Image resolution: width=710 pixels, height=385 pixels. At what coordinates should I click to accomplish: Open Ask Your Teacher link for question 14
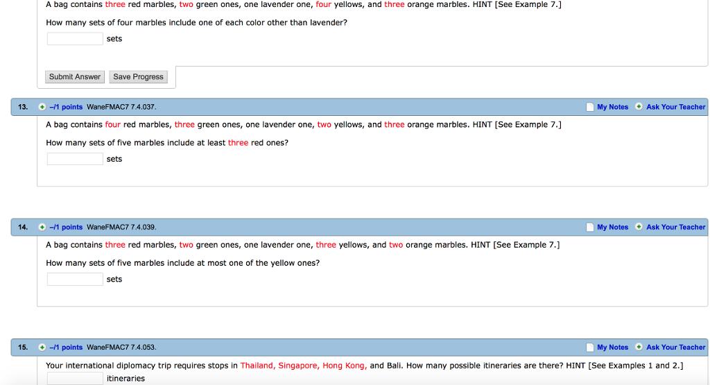[675, 228]
